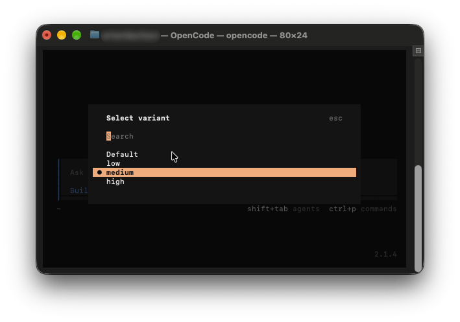
Task: Click the 2.1.4 version text
Action: pyautogui.click(x=385, y=254)
